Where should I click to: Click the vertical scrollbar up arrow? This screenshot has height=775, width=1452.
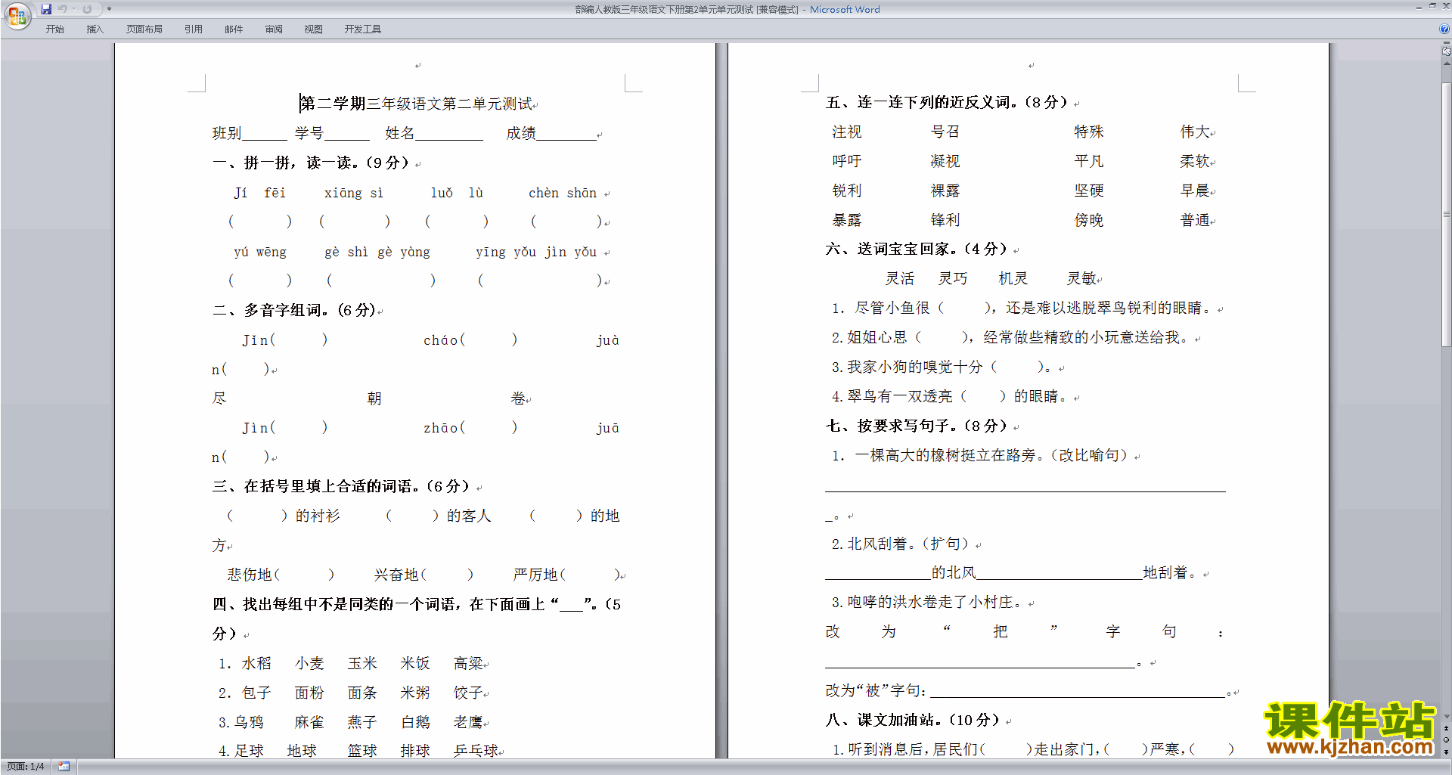(x=1446, y=64)
